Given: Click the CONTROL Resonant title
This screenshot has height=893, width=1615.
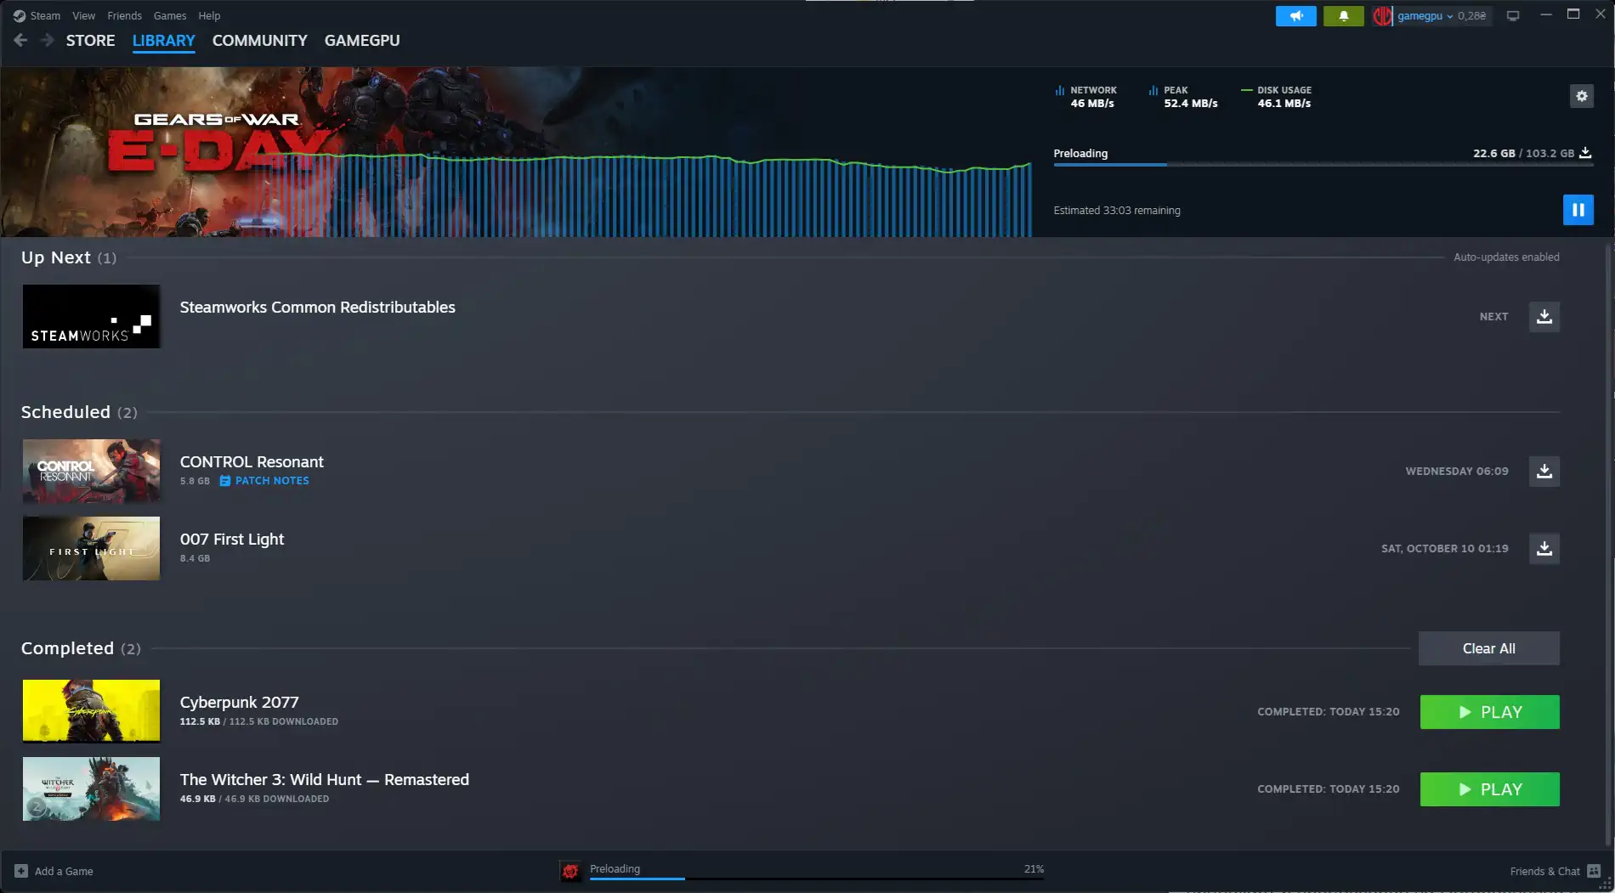Looking at the screenshot, I should point(252,461).
